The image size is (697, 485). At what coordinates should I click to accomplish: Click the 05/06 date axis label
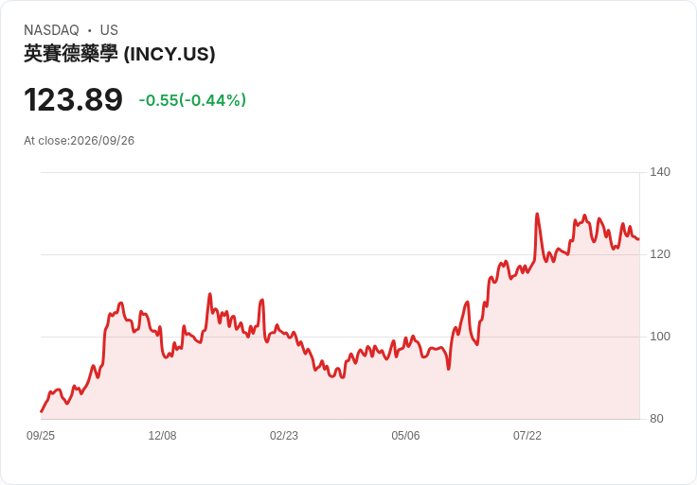(405, 436)
